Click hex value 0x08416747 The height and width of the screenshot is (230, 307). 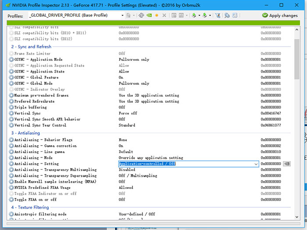click(x=271, y=113)
